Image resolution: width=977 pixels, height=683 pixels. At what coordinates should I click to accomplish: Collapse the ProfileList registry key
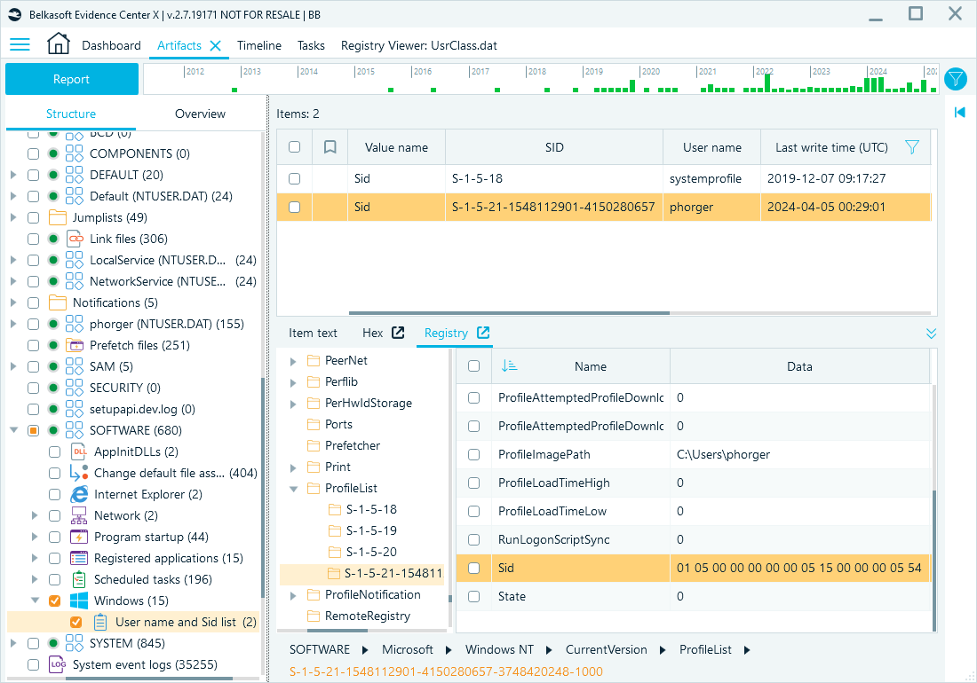[293, 489]
